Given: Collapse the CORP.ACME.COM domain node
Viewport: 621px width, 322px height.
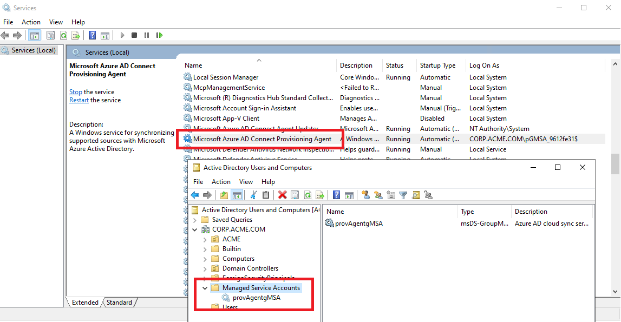Looking at the screenshot, I should tap(195, 229).
